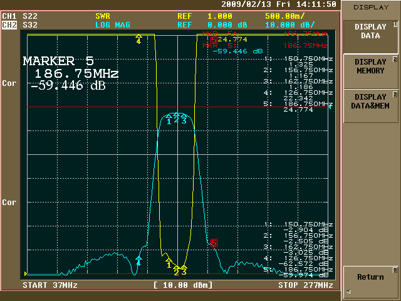Viewport: 401px width, 301px height.
Task: Select the CH1 channel indicator
Action: [x=9, y=15]
